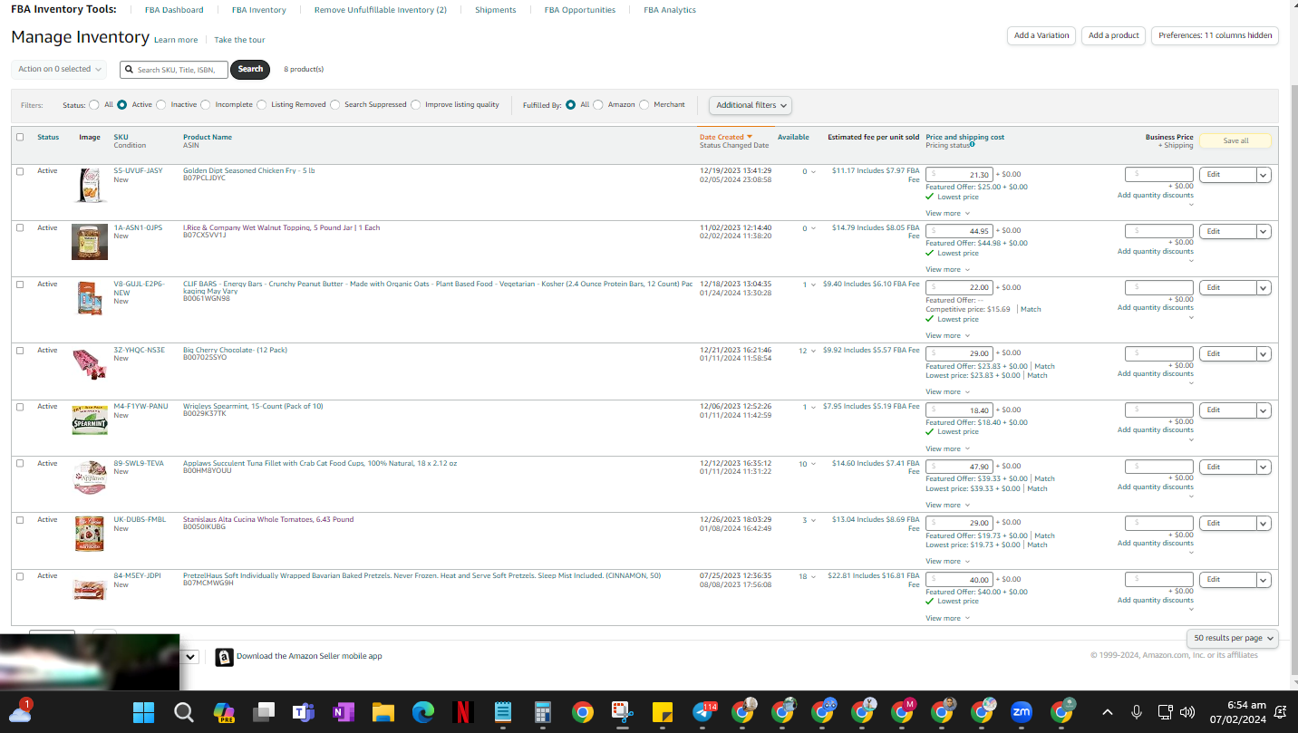Screen dimensions: 1298x733
Task: Open Copilot preview in taskbar
Action: point(224,712)
